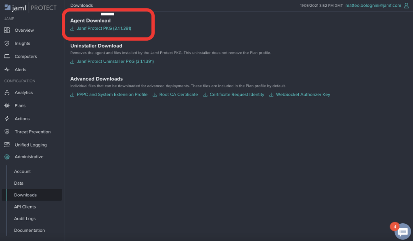Click the Computers laptop icon
Viewport: 413px width, 241px height.
click(7, 57)
